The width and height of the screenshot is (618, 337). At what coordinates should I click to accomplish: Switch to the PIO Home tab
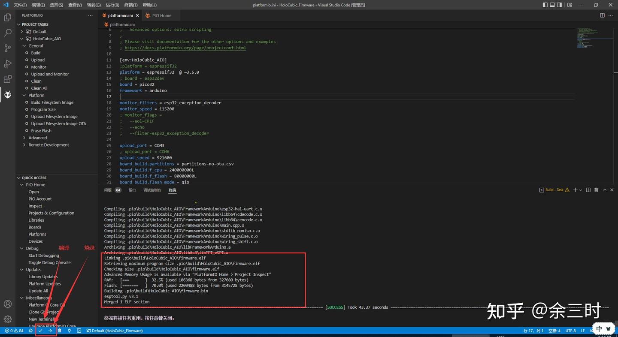click(161, 15)
